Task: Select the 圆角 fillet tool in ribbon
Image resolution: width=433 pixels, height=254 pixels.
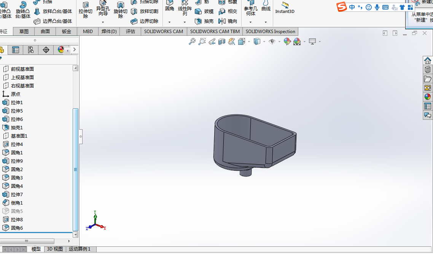Action: (170, 6)
